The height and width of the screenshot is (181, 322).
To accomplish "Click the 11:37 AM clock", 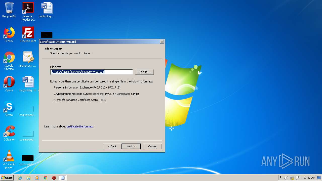I will coord(309,178).
